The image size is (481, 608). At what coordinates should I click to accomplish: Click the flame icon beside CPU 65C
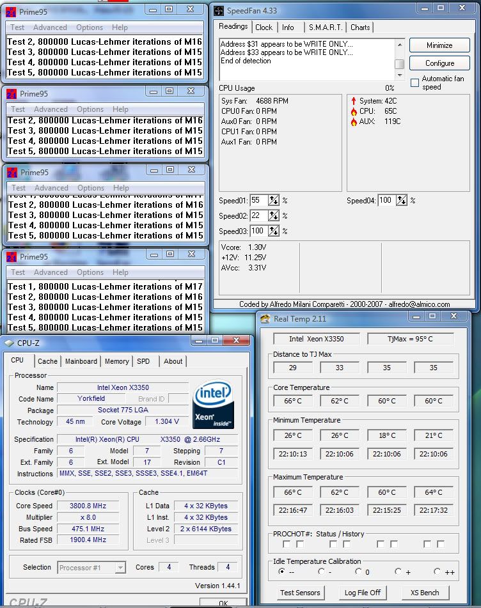coord(354,111)
